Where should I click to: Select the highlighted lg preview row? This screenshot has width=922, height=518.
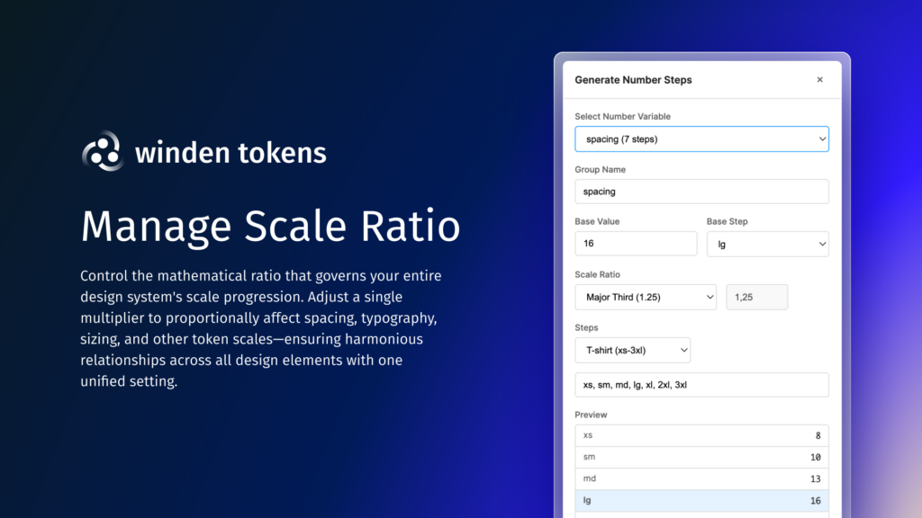pos(701,500)
